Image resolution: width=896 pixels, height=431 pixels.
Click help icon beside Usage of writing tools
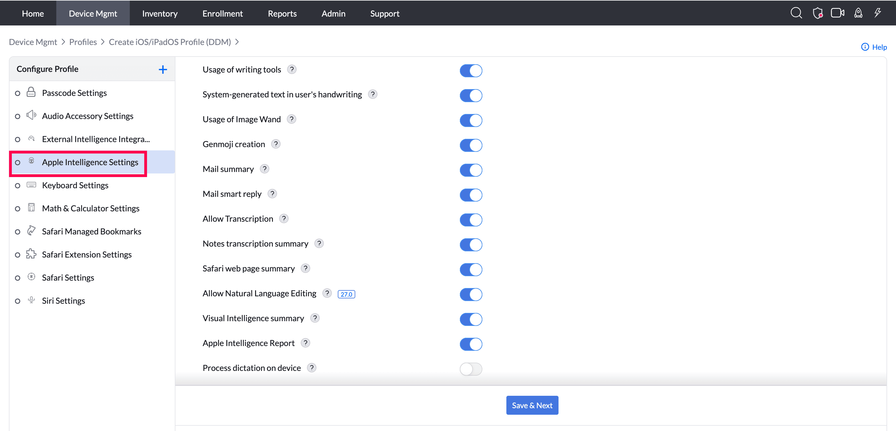[292, 70]
